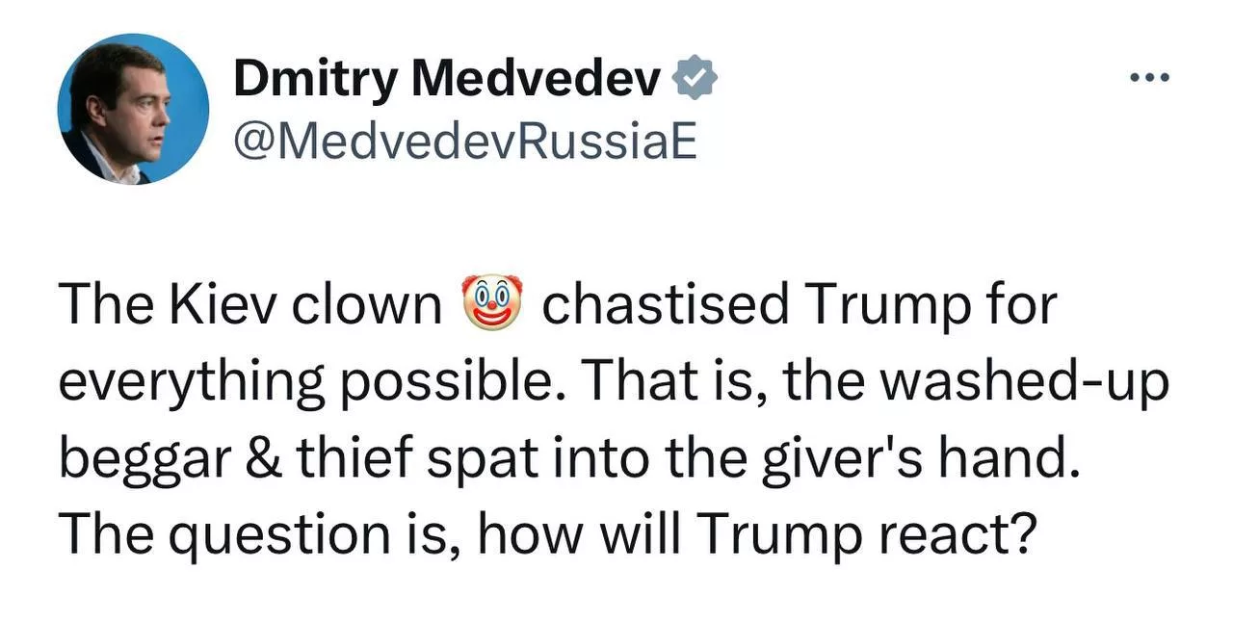Click the display name Dmitry Medvedev
The width and height of the screenshot is (1233, 621).
coord(447,81)
